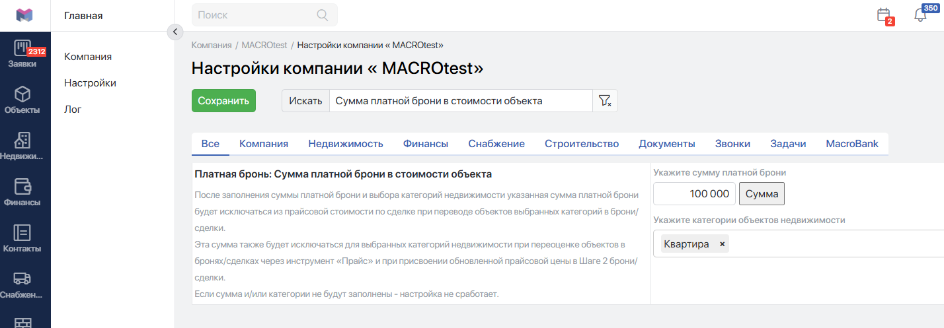Switch to the Задачи tab
This screenshot has height=328, width=944.
788,144
